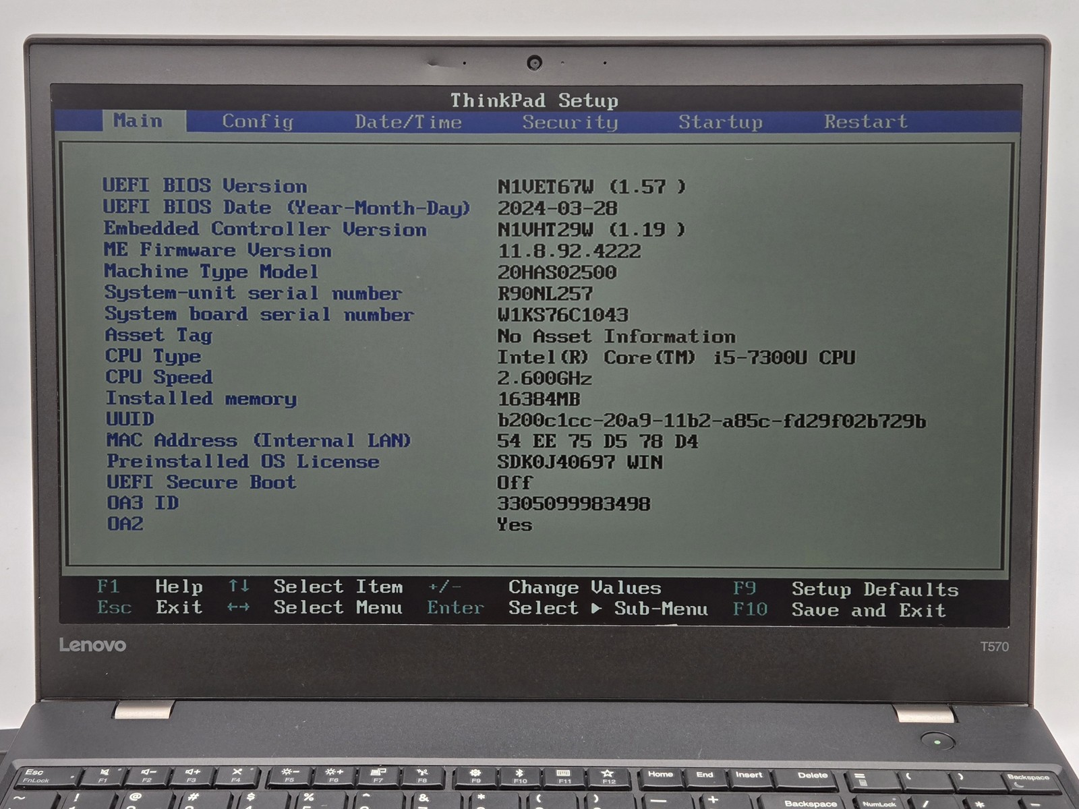This screenshot has width=1079, height=809.
Task: Click the CPU Speed label
Action: click(x=159, y=377)
